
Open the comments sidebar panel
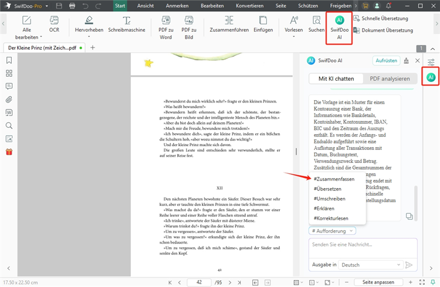pyautogui.click(x=9, y=86)
